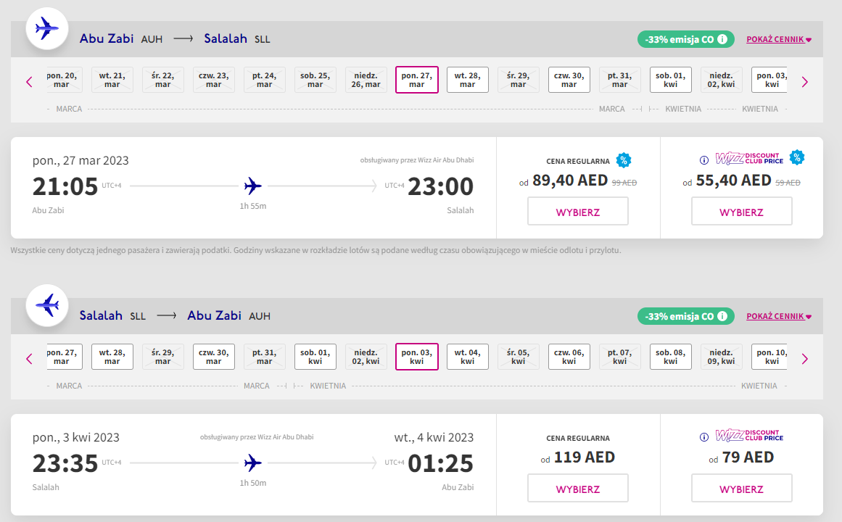Choose regular price 89,40 AED with WYBIERZ
Image resolution: width=842 pixels, height=522 pixels.
click(578, 211)
